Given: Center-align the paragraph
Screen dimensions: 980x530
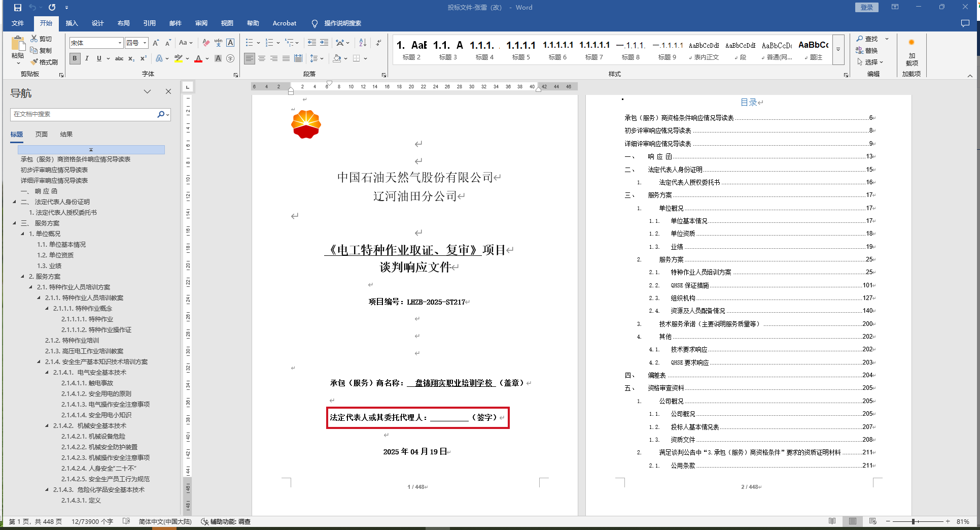Looking at the screenshot, I should point(262,58).
